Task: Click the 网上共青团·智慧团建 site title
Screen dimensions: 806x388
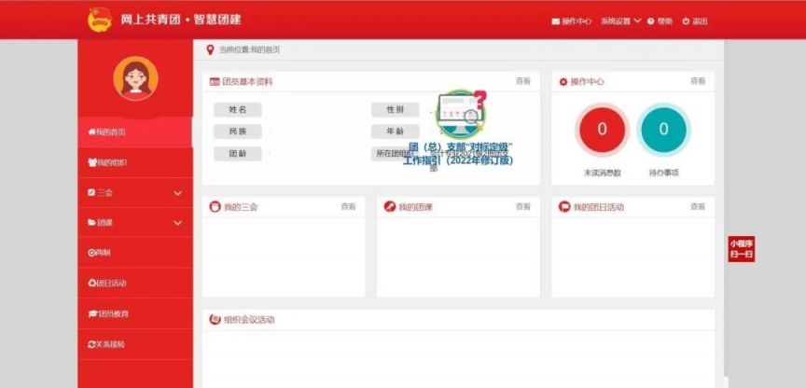Action: pos(181,20)
